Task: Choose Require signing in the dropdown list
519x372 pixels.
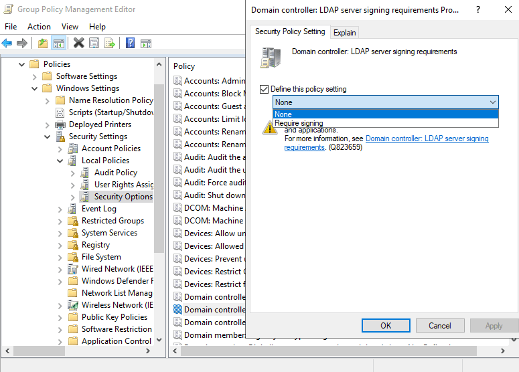Action: 386,123
